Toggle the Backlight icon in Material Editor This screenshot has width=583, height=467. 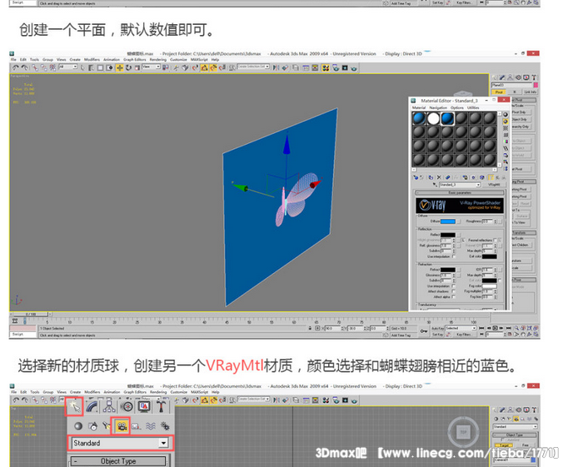506,122
